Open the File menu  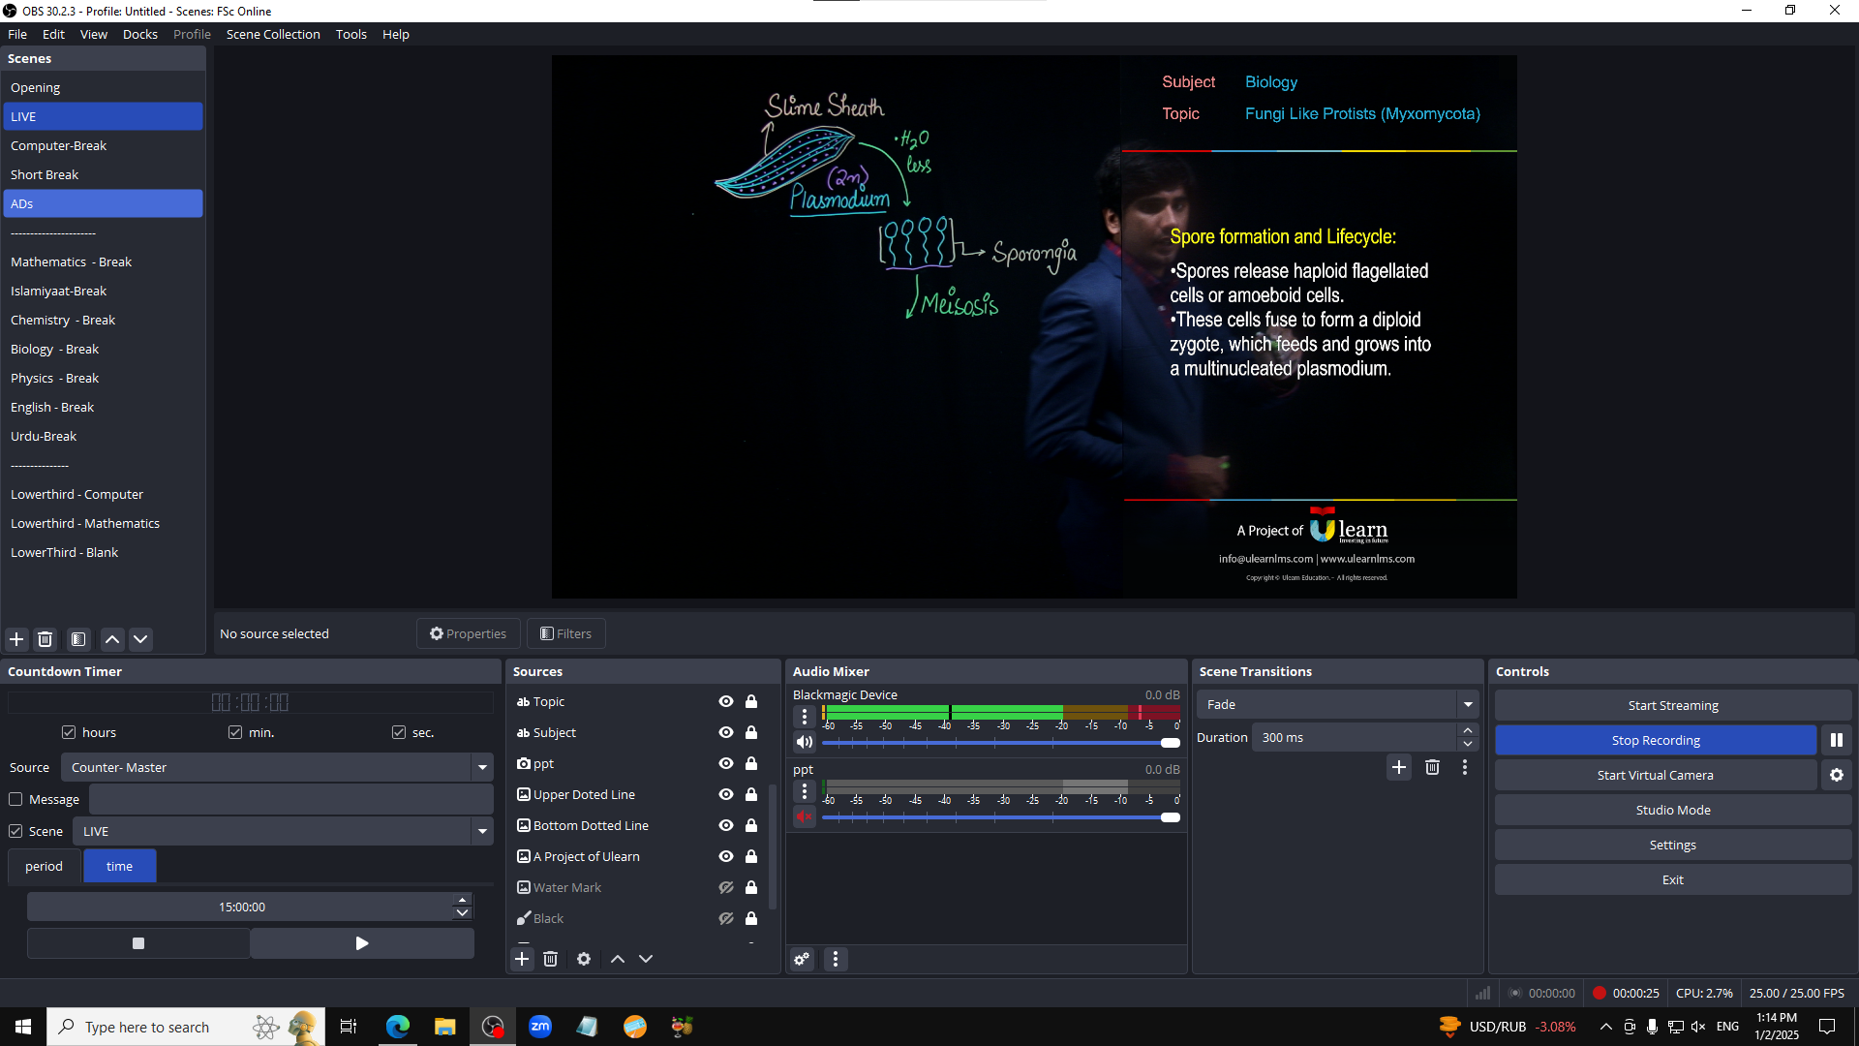(x=17, y=34)
